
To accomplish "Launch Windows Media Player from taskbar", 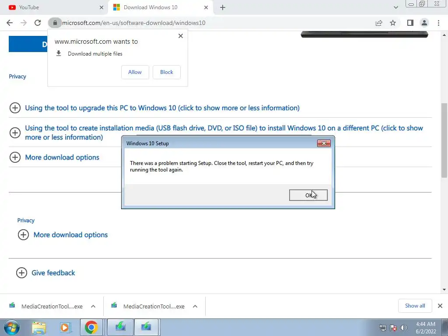I will tap(65, 327).
